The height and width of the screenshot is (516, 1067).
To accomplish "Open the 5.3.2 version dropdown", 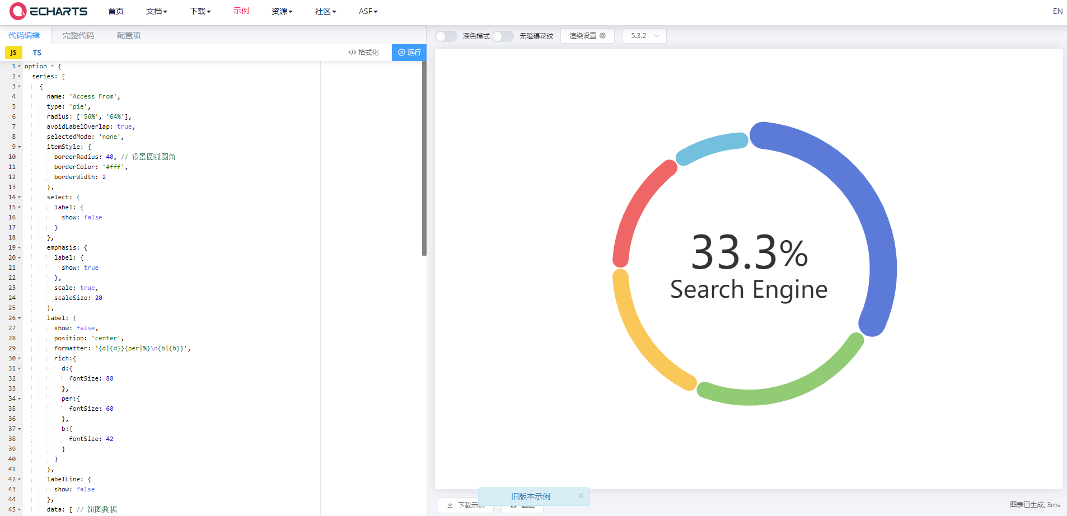I will (644, 36).
